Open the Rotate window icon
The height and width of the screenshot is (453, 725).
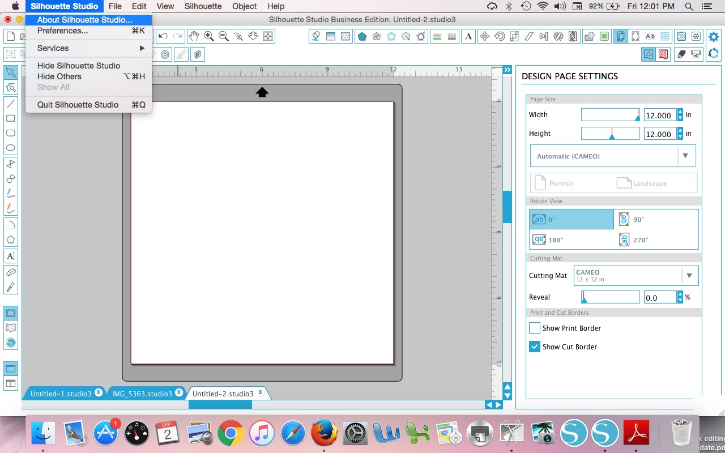[500, 37]
